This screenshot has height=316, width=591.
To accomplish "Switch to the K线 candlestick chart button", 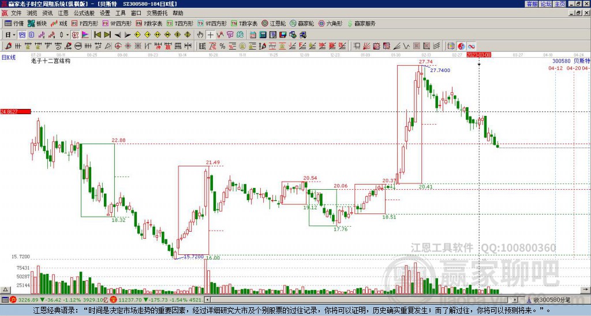I will (58, 23).
